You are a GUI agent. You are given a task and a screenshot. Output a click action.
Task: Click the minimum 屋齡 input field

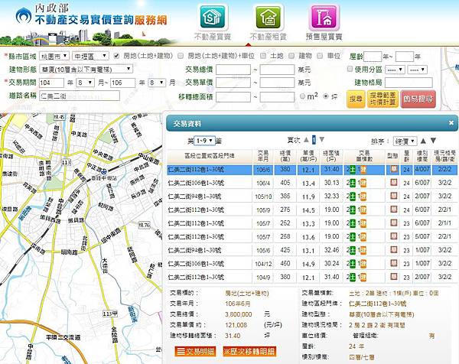click(x=373, y=57)
